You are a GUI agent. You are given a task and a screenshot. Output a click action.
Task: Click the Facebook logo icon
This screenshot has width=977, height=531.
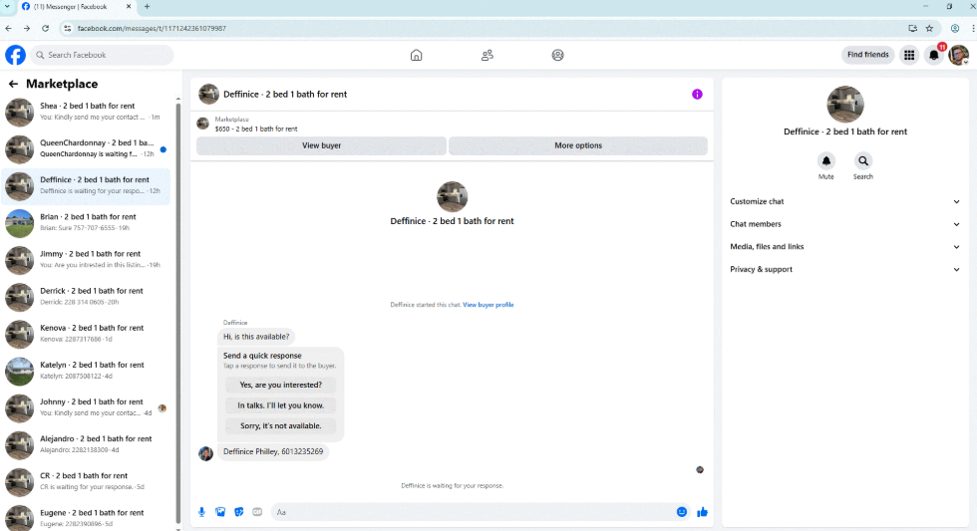pyautogui.click(x=16, y=55)
